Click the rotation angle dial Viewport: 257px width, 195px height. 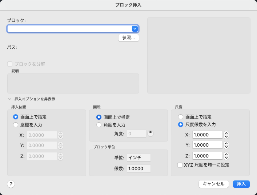coord(150,134)
